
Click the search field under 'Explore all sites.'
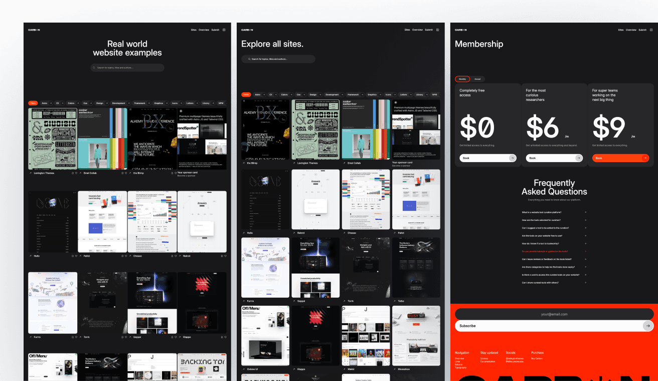[278, 59]
